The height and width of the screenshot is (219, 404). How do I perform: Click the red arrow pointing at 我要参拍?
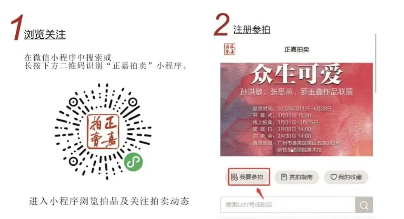click(260, 193)
